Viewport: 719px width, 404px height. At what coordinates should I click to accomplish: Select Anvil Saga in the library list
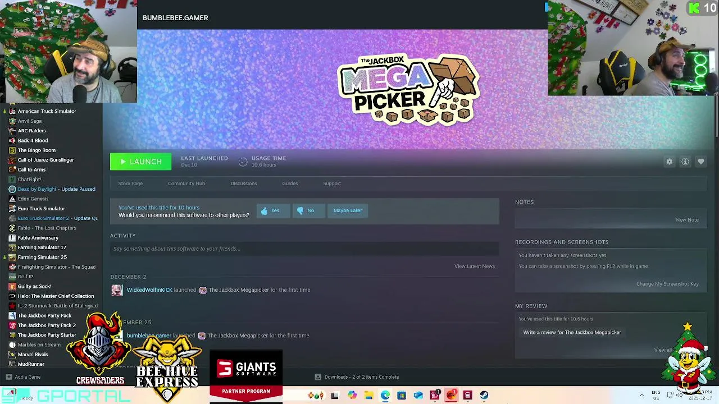tap(29, 121)
